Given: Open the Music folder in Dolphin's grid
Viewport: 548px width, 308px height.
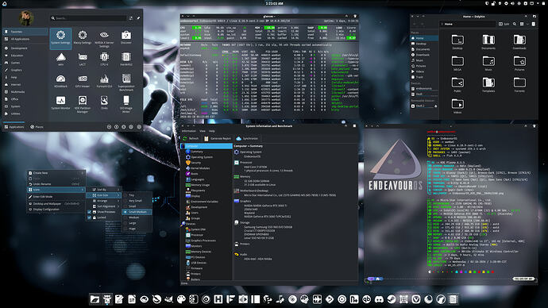Looking at the screenshot, I should coord(488,64).
